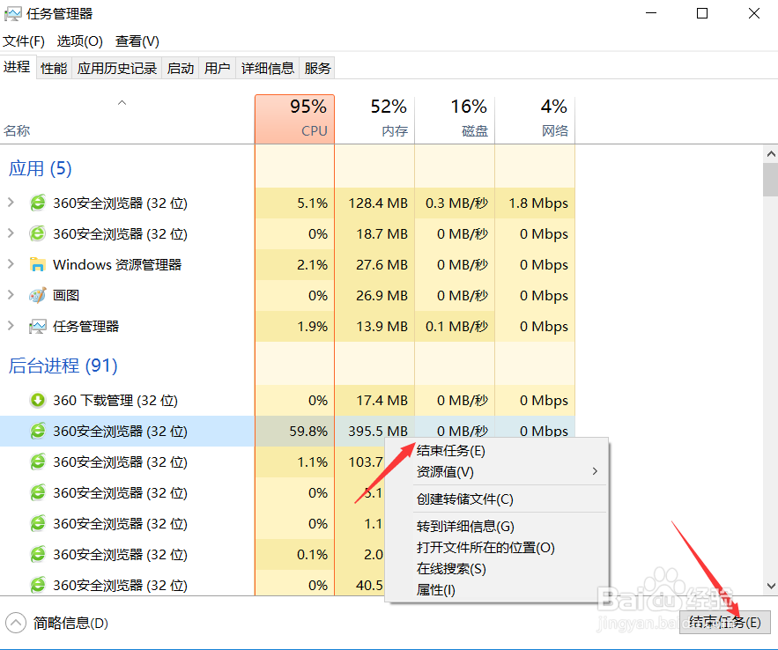Click the 后台进程 (91) group heading
The image size is (778, 650).
click(x=63, y=366)
